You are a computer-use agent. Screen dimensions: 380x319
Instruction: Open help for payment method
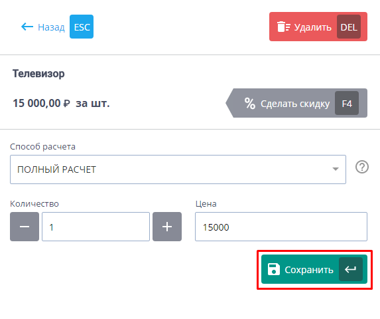point(362,167)
